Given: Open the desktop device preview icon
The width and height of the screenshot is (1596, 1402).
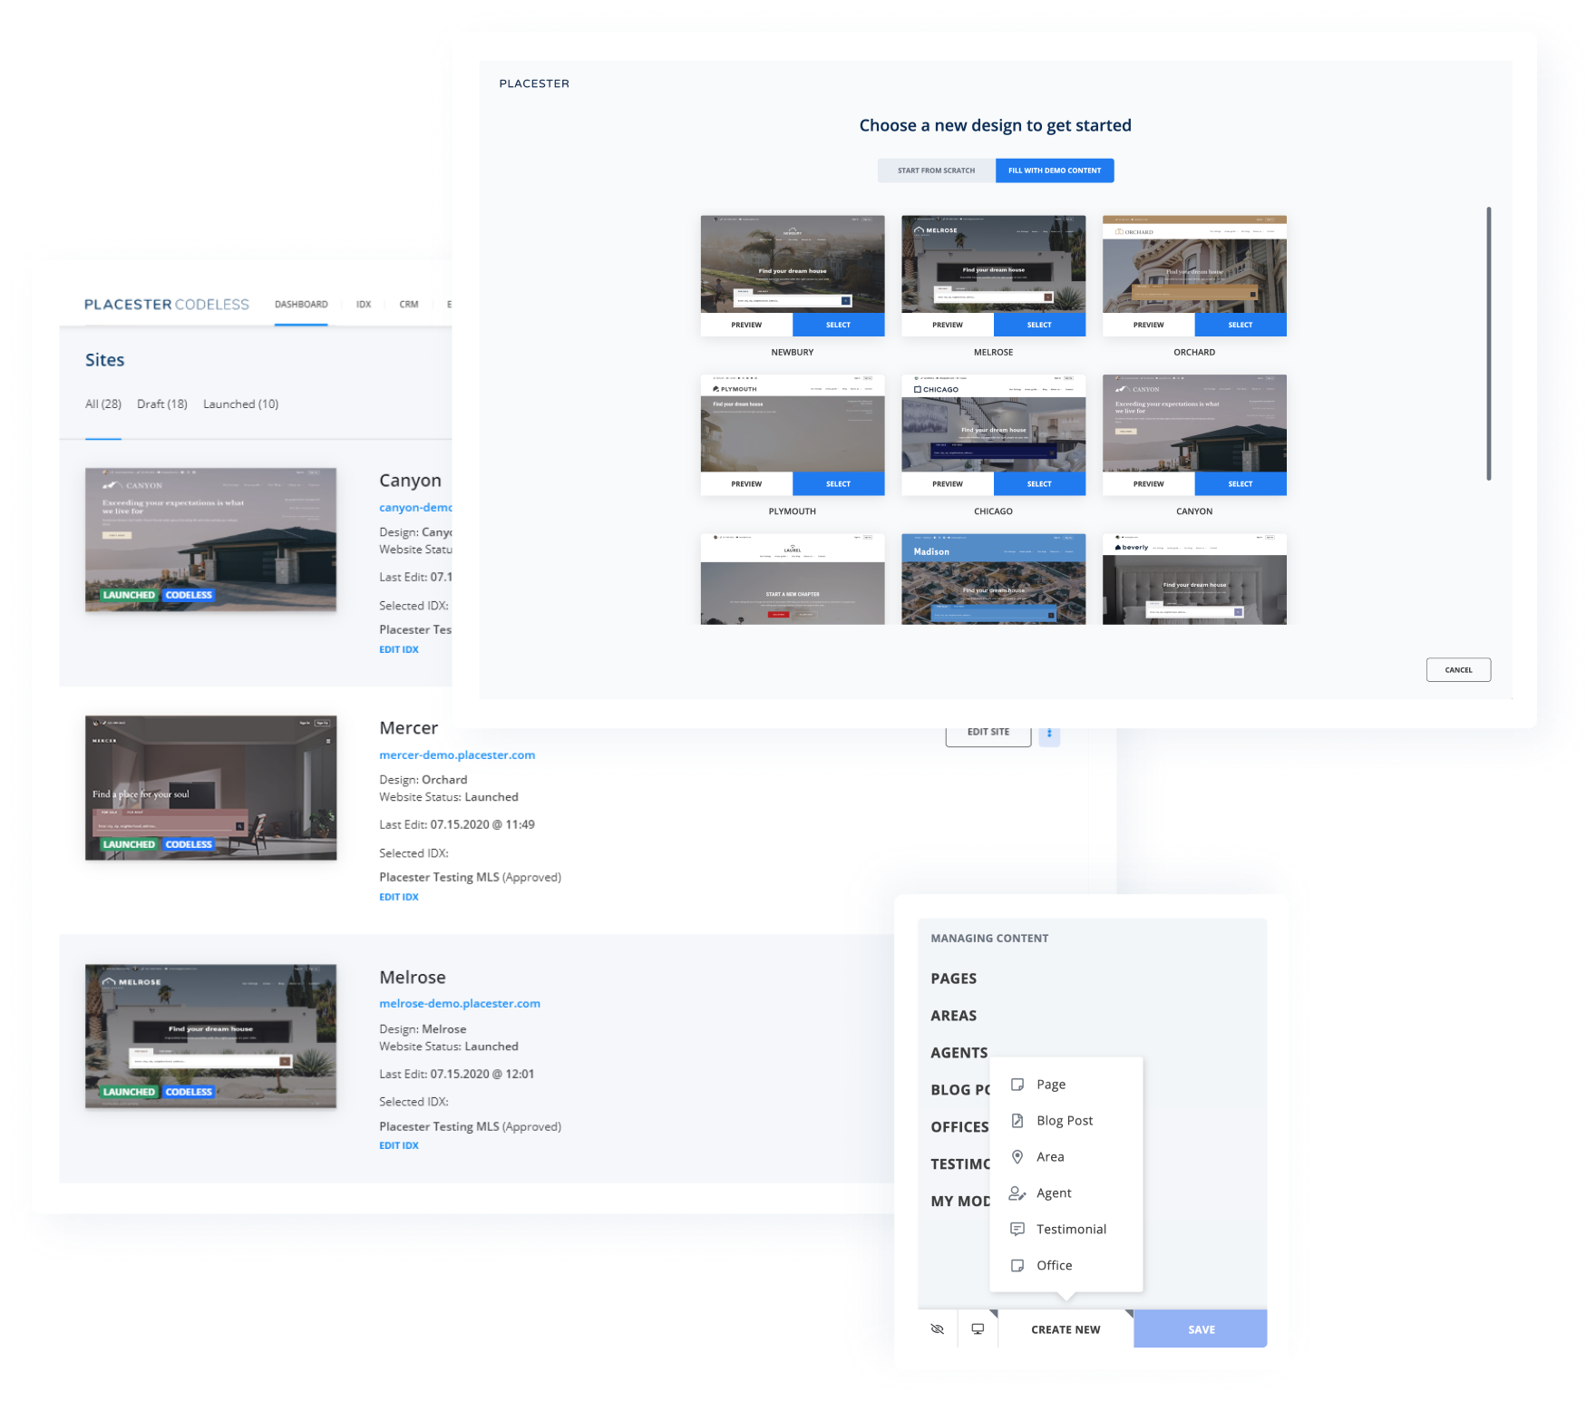Looking at the screenshot, I should (x=978, y=1329).
